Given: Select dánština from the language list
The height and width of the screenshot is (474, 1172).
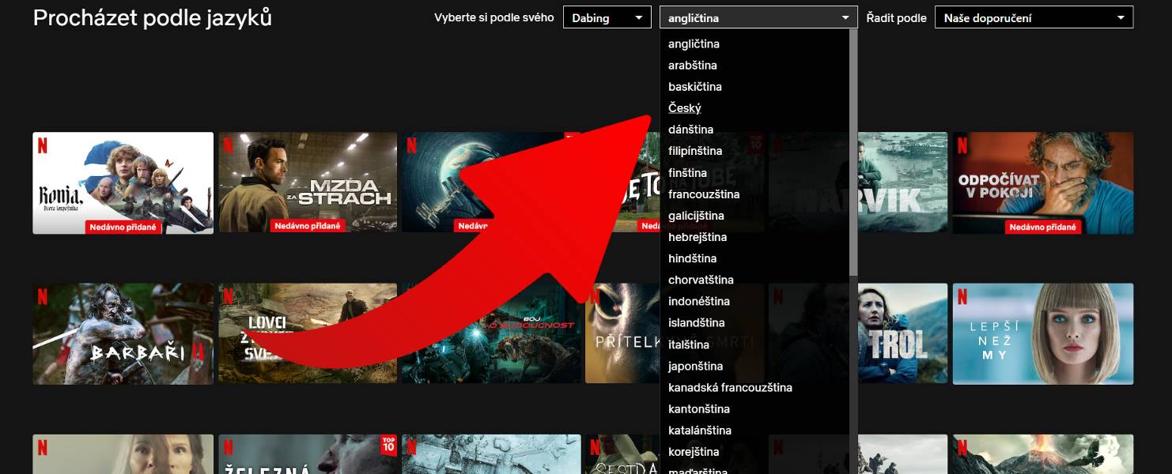Looking at the screenshot, I should tap(691, 130).
